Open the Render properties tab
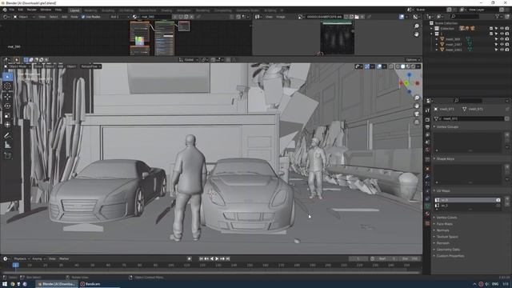Screen dimensions: 512x288 pos(427,119)
